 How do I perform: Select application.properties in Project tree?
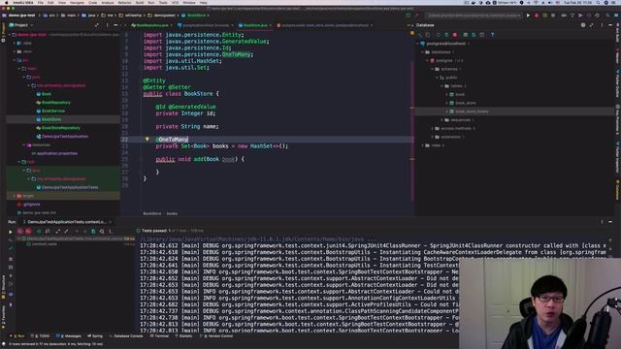56,153
